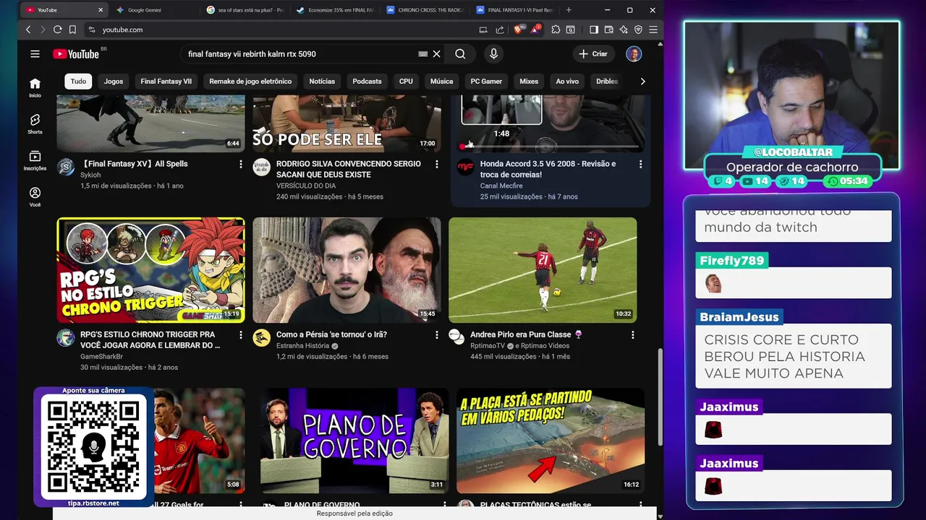Open the Leo AI assistant icon
This screenshot has height=520, width=926.
[x=624, y=30]
